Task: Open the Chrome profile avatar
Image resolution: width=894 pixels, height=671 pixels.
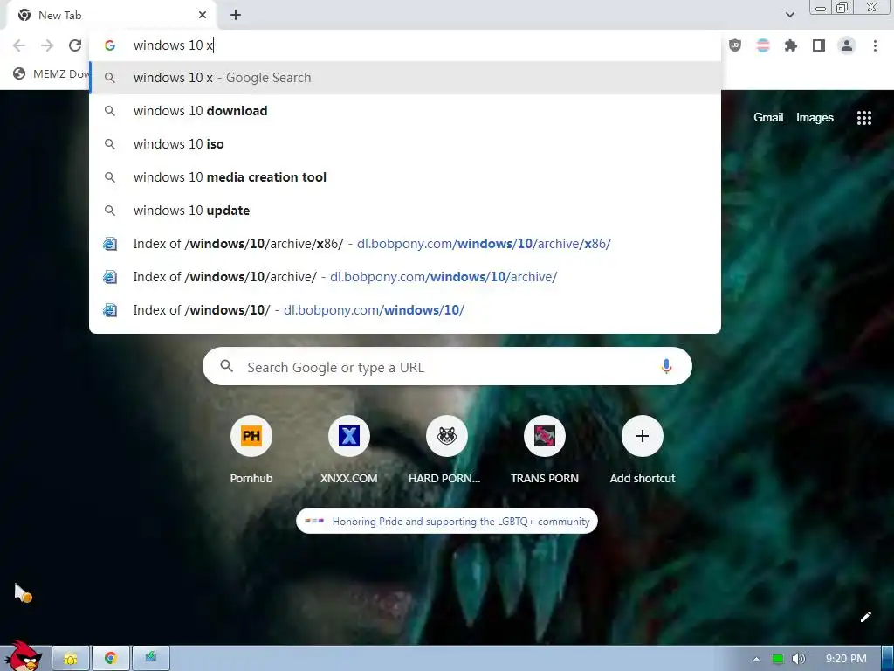Action: tap(847, 45)
